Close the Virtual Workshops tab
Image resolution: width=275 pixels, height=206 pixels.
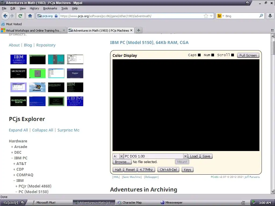(x=64, y=30)
